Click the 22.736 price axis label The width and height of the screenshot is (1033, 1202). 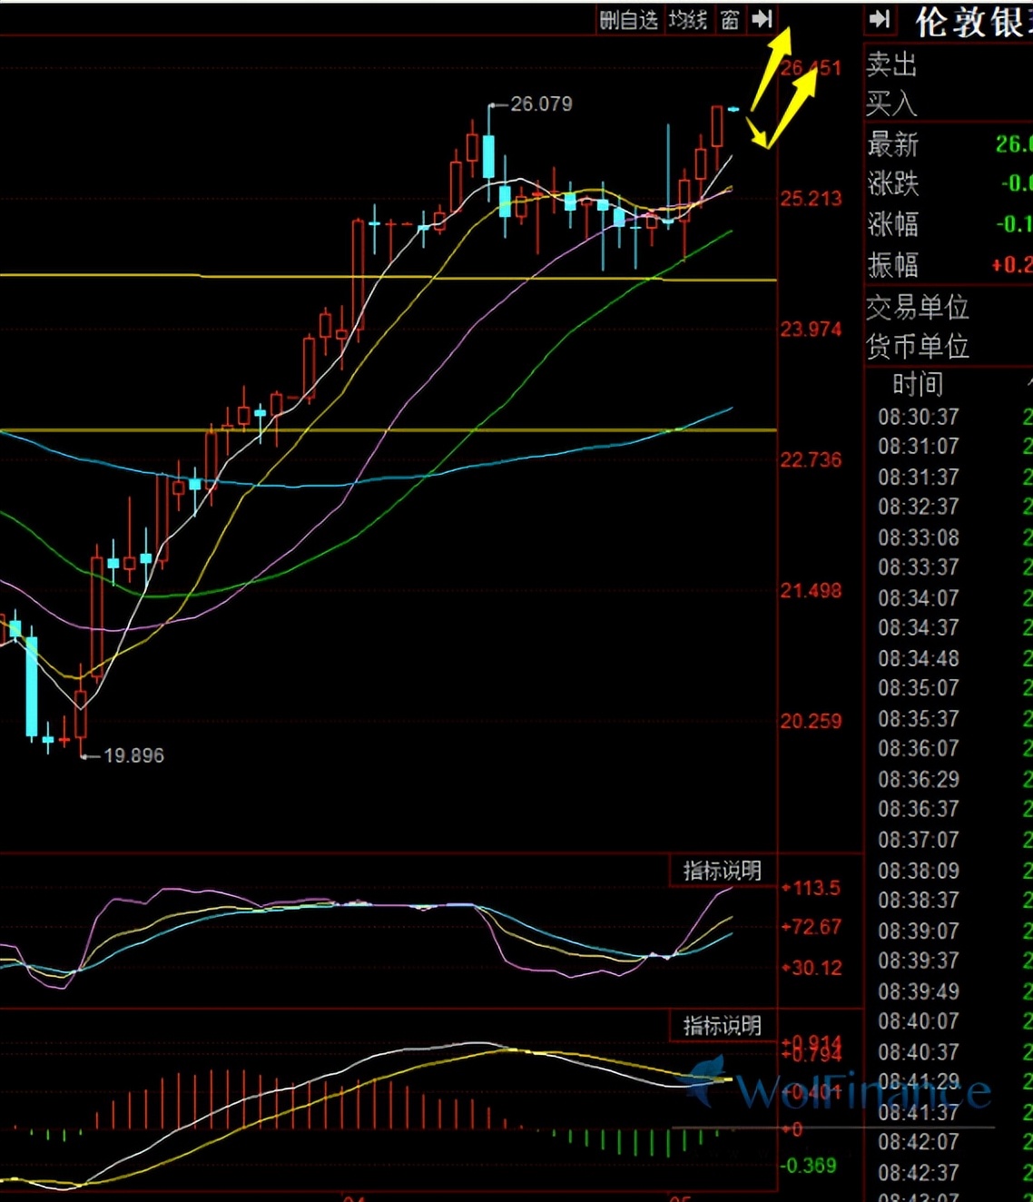tap(811, 459)
